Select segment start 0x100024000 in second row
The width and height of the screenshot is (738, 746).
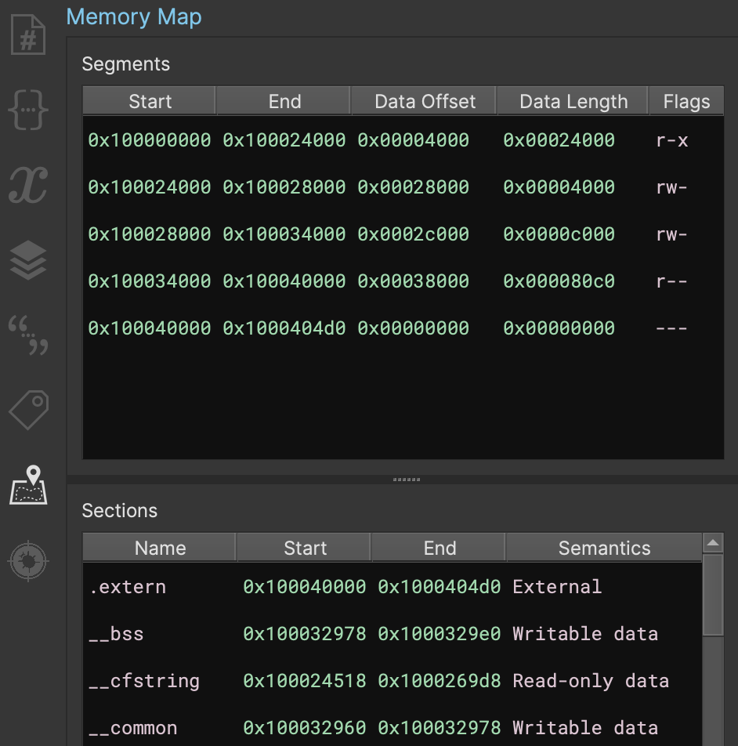pyautogui.click(x=150, y=187)
